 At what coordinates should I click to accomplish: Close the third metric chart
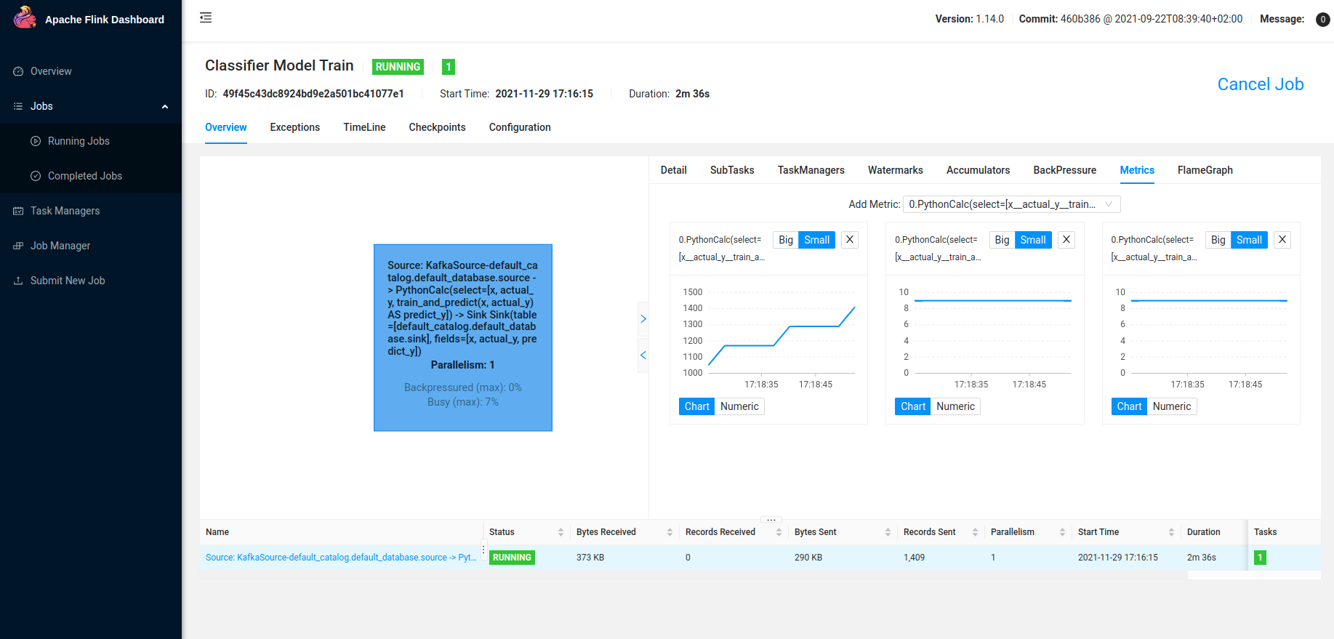[x=1282, y=240]
